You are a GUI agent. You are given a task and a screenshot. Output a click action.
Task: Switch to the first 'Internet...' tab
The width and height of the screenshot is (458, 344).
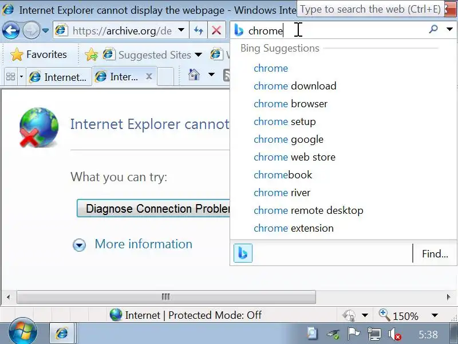pyautogui.click(x=59, y=77)
